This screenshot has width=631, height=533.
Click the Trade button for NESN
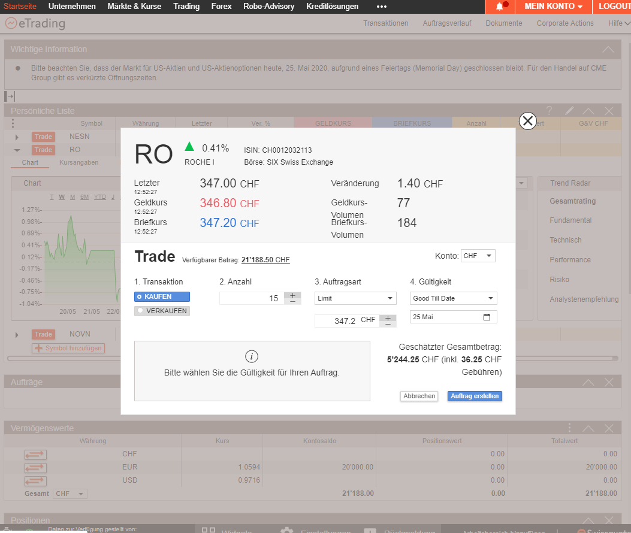coord(43,137)
